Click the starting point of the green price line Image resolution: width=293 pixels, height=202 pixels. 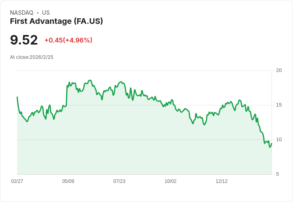pos(17,97)
